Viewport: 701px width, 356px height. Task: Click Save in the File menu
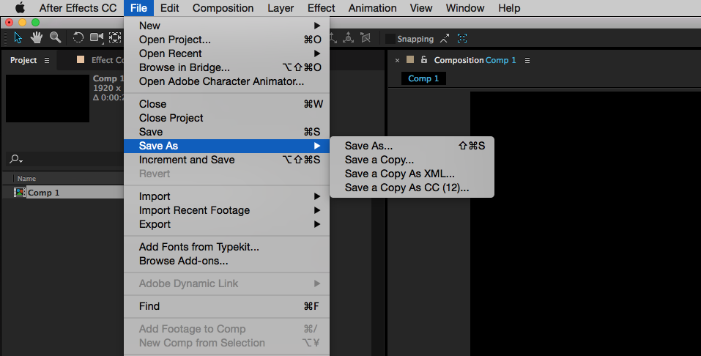coord(226,132)
